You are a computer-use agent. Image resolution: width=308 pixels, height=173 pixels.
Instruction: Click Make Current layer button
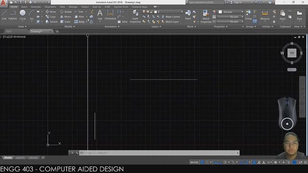pos(170,17)
